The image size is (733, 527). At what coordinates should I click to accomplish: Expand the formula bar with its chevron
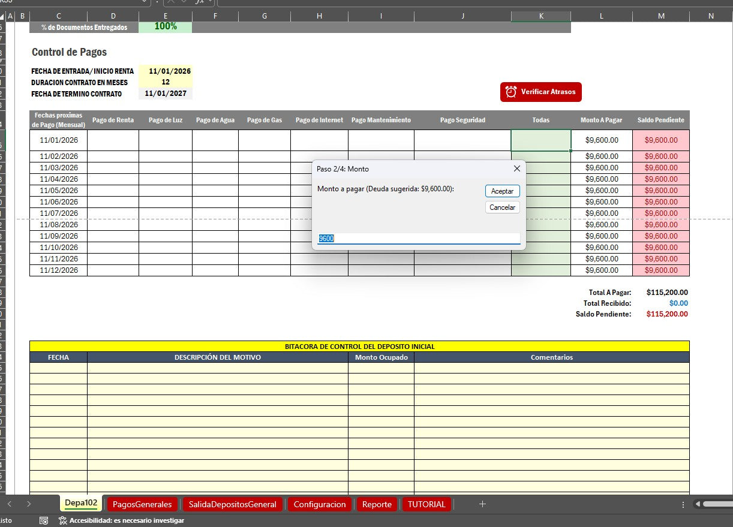click(x=210, y=2)
